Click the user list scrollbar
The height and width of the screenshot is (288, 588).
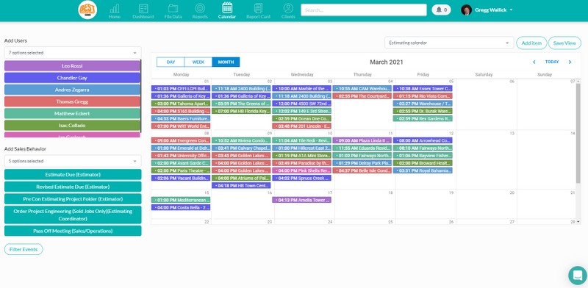tap(141, 96)
